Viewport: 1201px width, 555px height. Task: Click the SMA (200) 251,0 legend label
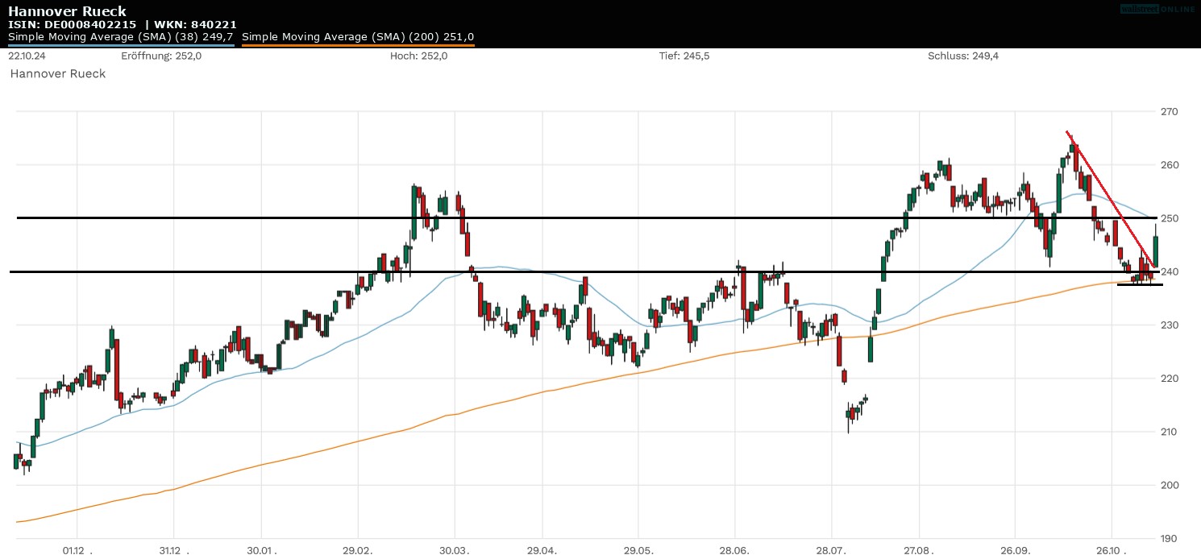[x=358, y=37]
